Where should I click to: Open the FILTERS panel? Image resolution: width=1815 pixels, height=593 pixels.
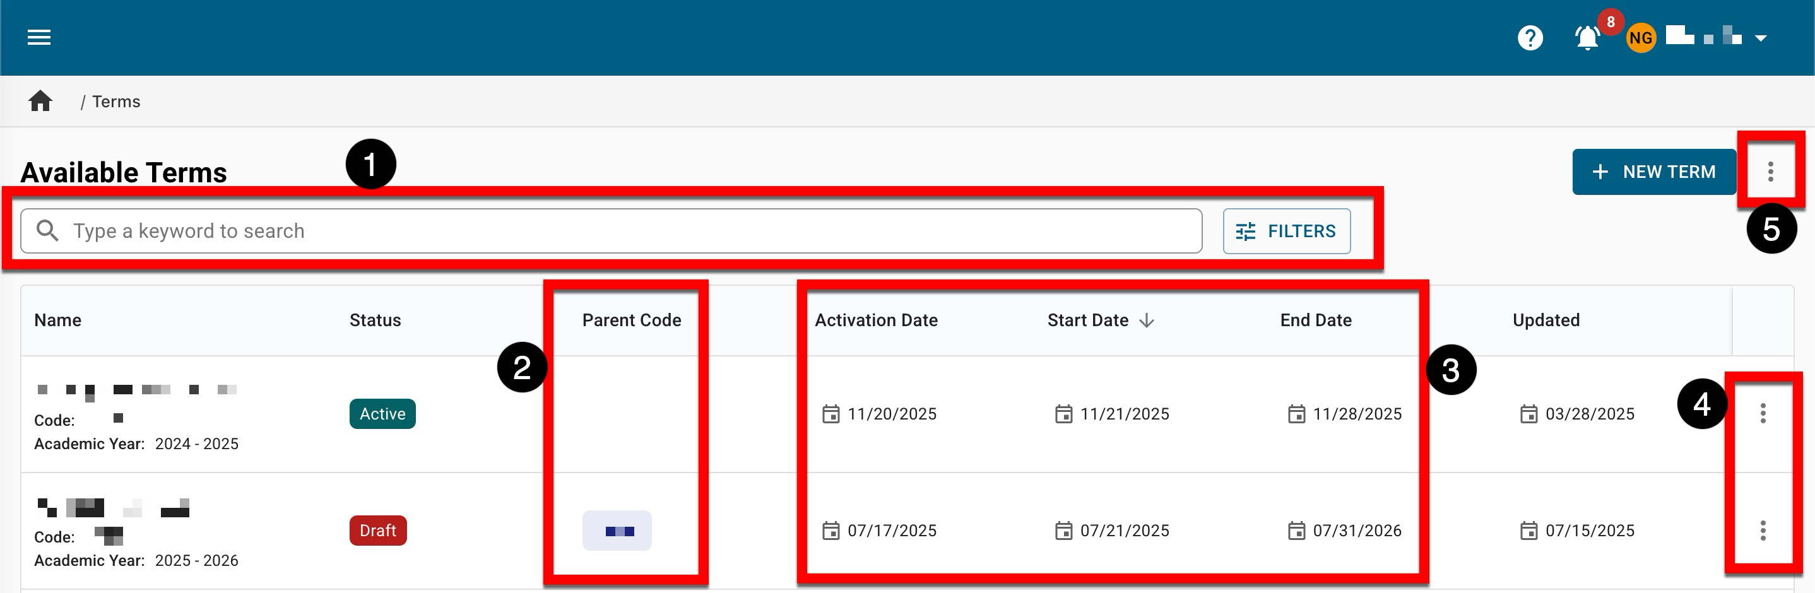point(1286,231)
